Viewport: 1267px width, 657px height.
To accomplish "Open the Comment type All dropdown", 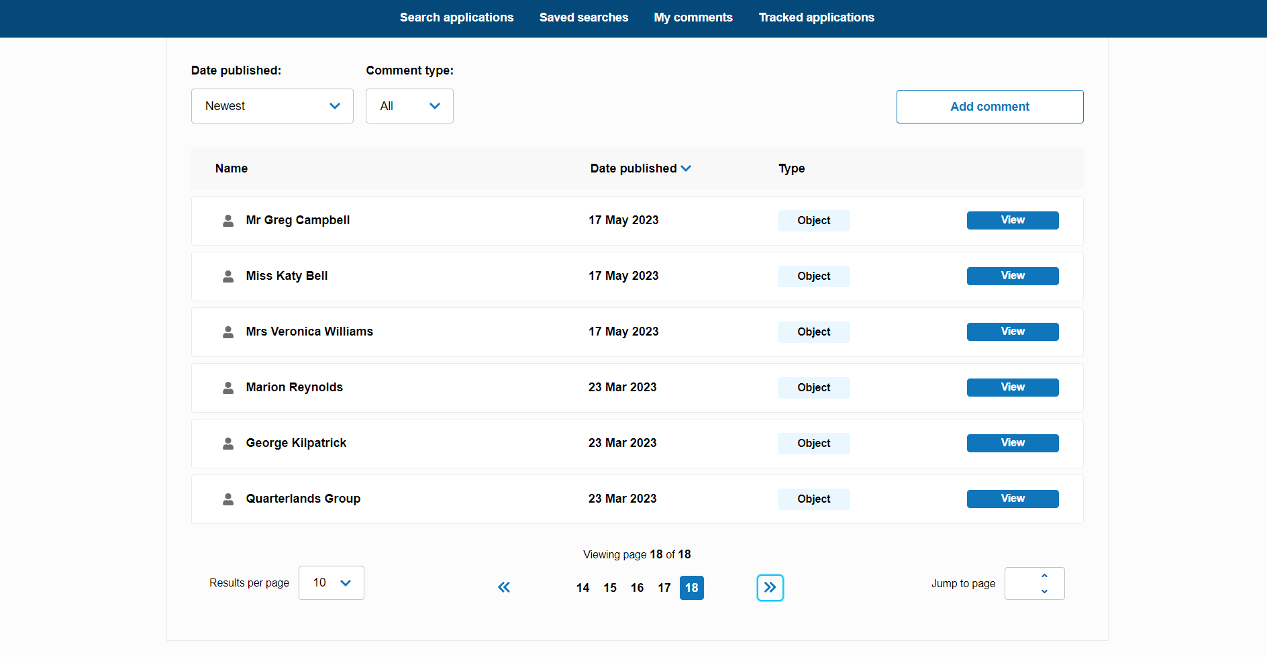I will pyautogui.click(x=409, y=106).
